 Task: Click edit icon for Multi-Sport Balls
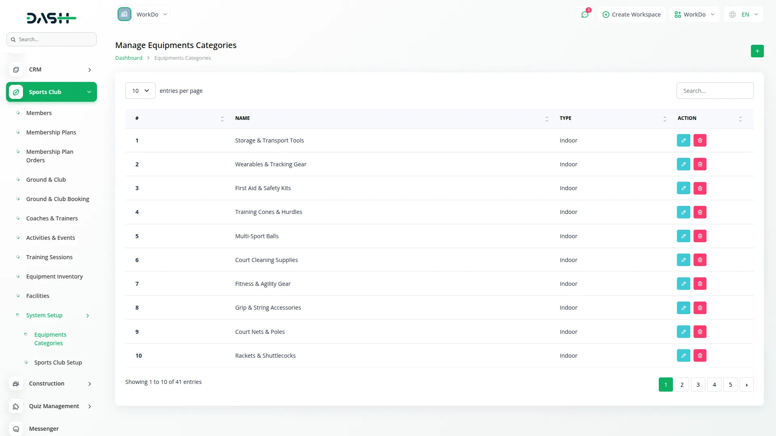683,236
